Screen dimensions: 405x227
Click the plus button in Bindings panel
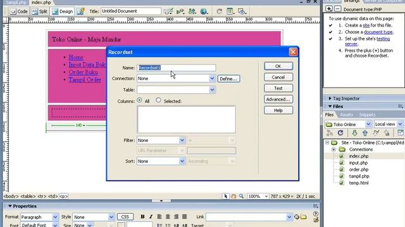click(x=328, y=9)
